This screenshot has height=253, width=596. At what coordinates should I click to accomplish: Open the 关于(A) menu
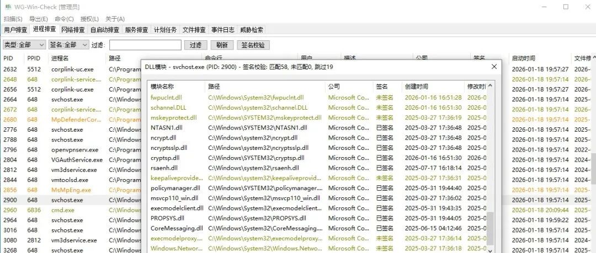pyautogui.click(x=115, y=19)
